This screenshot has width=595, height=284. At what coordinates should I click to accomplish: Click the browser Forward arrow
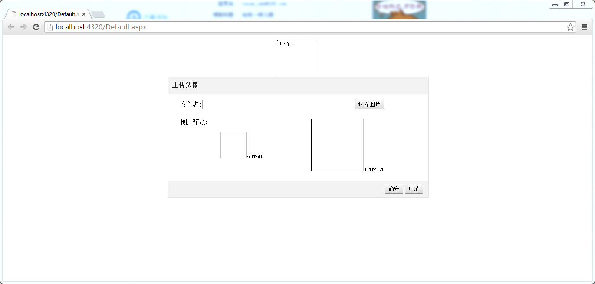point(24,27)
